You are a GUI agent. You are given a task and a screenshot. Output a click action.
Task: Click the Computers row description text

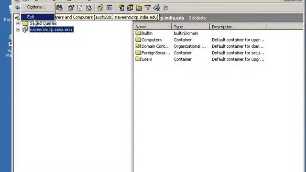click(x=238, y=40)
